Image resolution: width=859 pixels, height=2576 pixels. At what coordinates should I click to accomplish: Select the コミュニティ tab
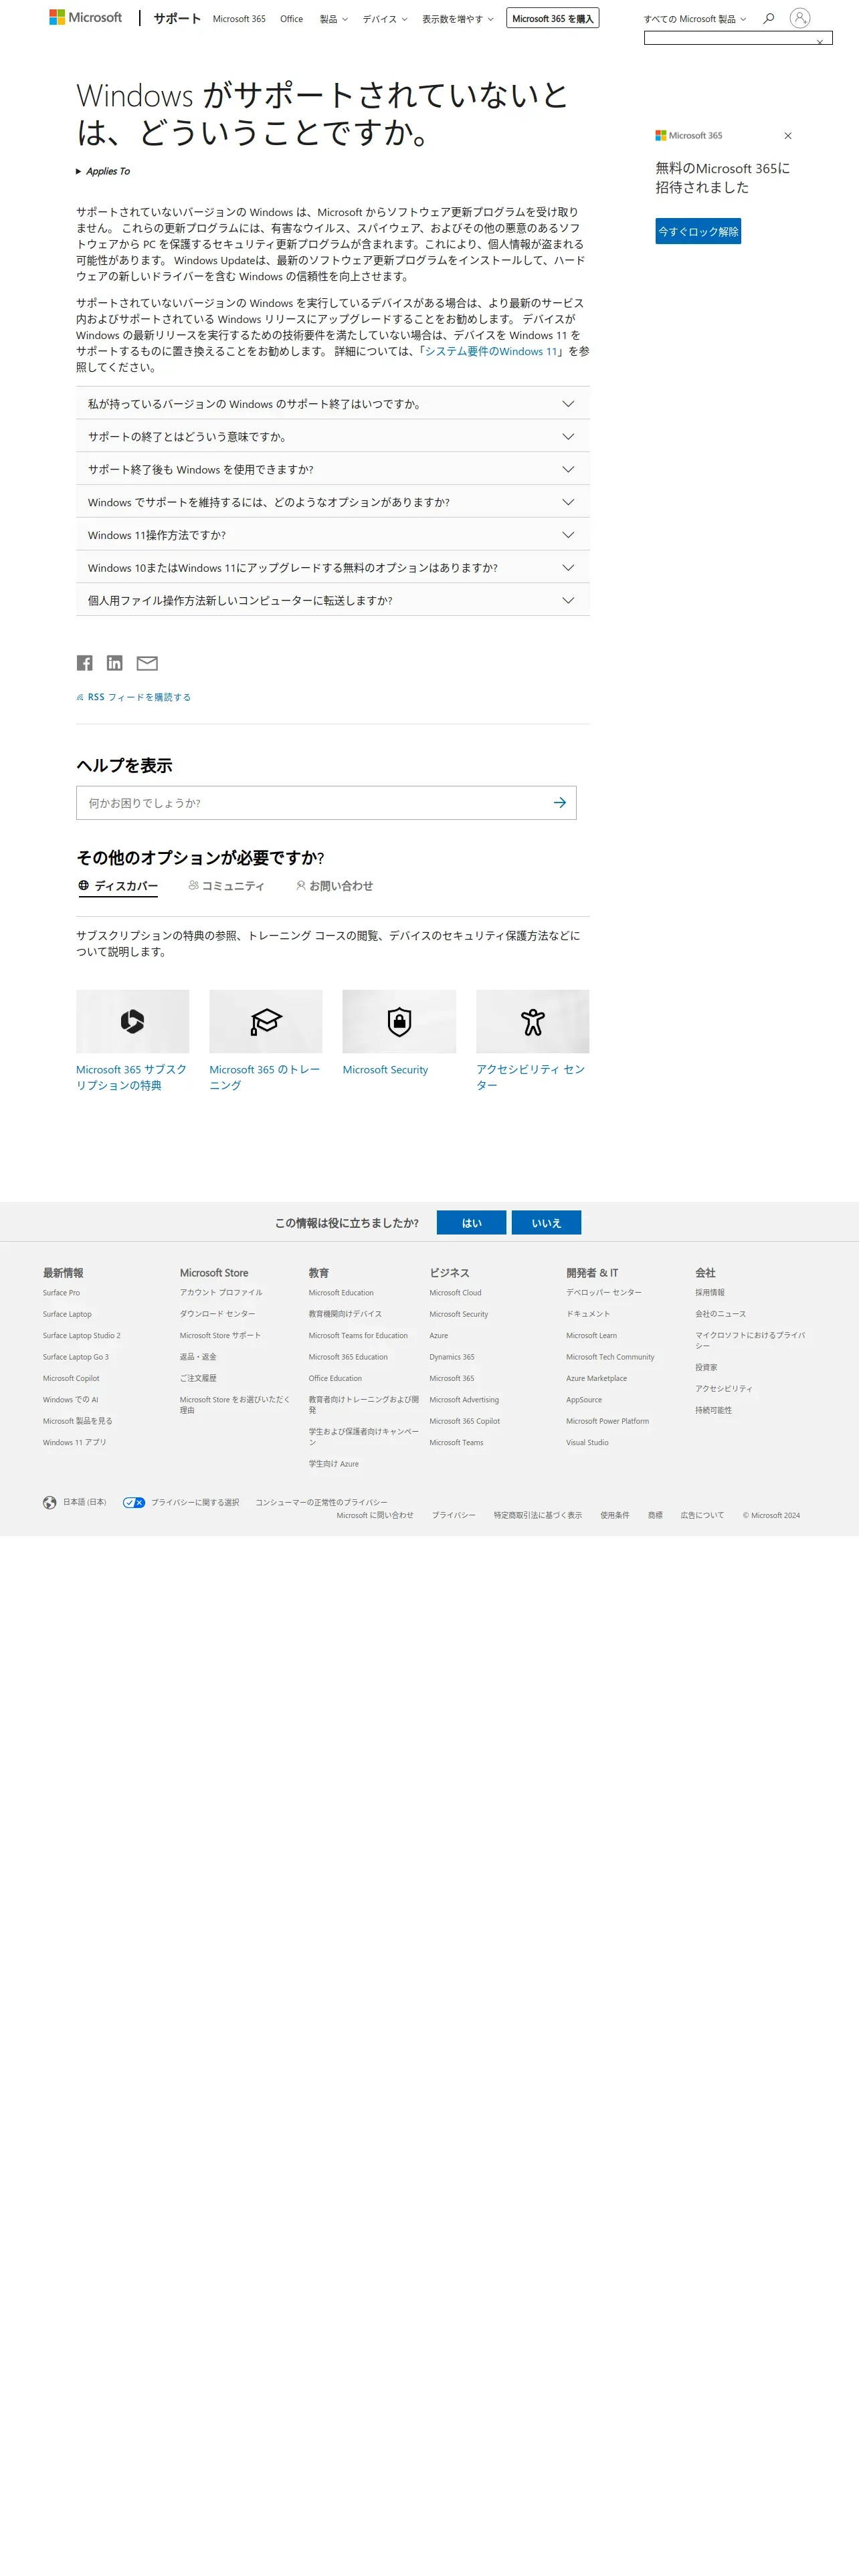226,886
